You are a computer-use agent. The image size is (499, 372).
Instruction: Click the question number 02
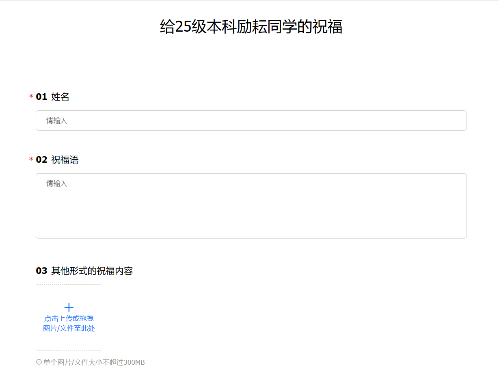pos(41,160)
